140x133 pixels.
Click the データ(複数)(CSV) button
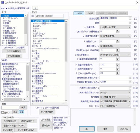click(x=26, y=130)
